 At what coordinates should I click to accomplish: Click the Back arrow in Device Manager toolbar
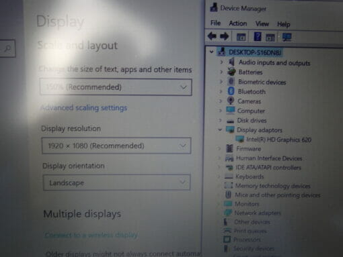click(212, 36)
